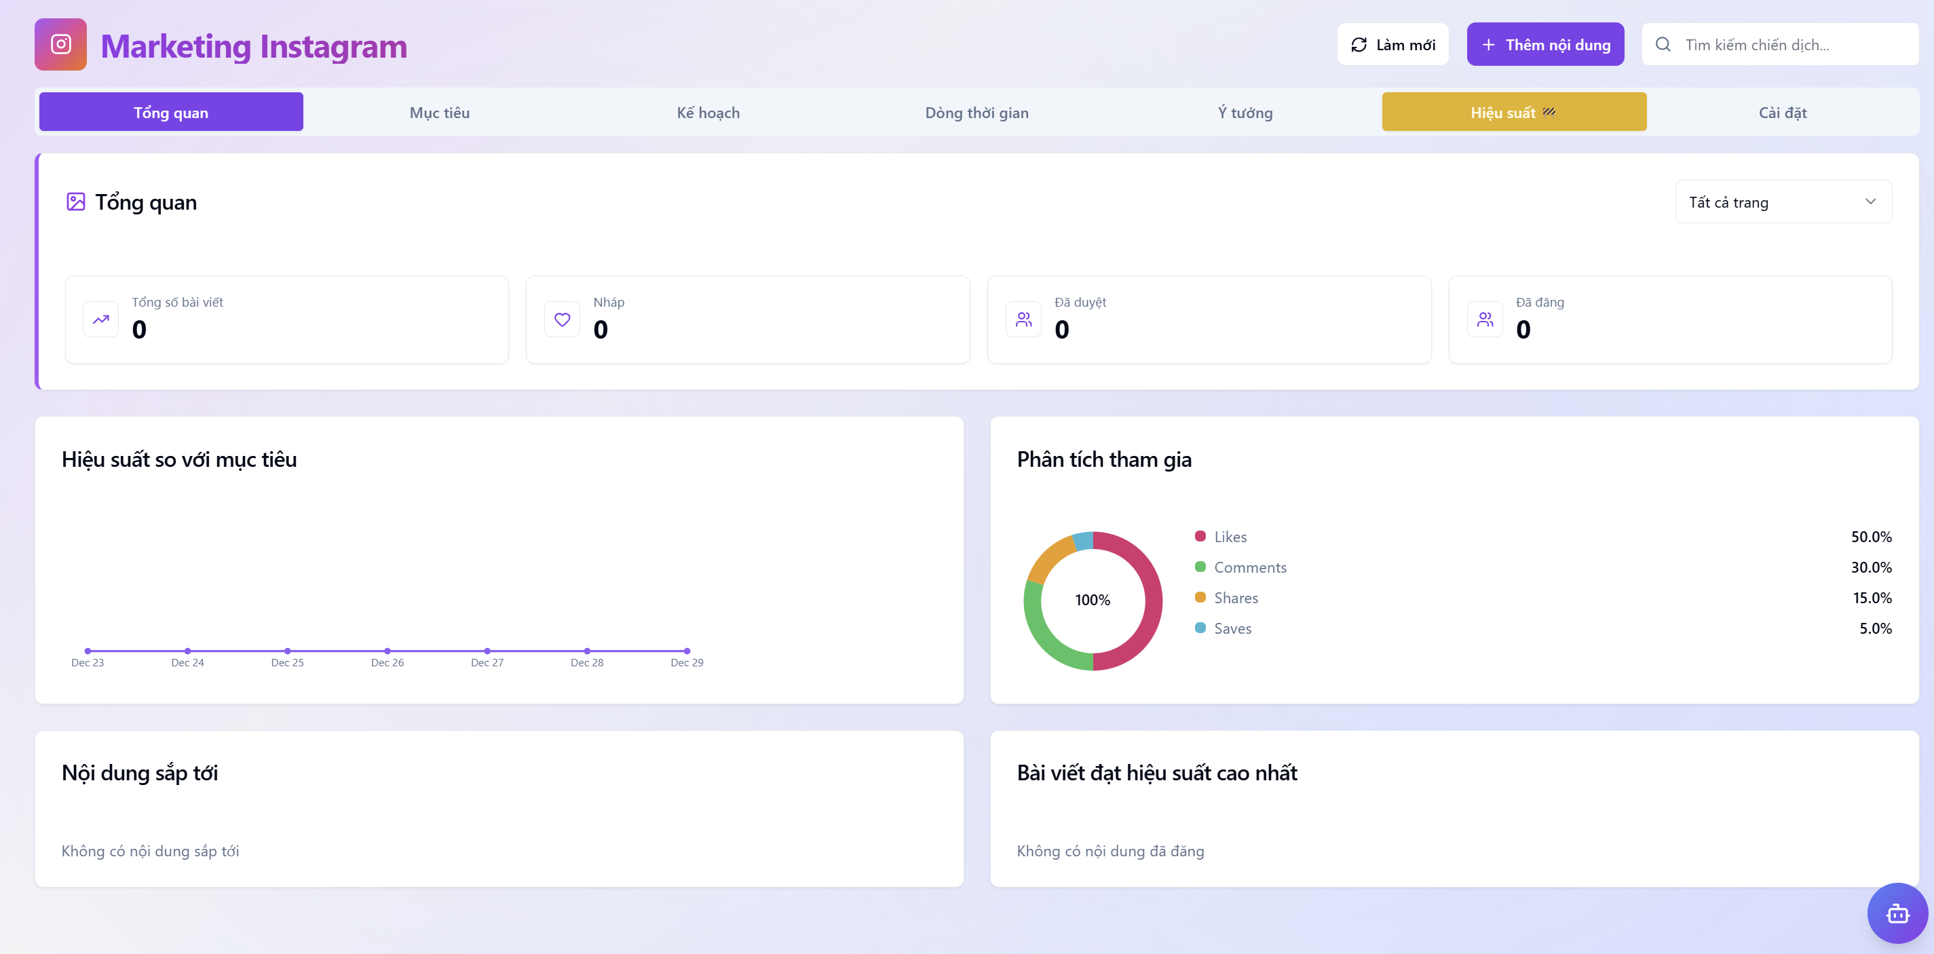Image resolution: width=1934 pixels, height=954 pixels.
Task: Click the Không có nội dung đã đăng text
Action: [x=1110, y=851]
